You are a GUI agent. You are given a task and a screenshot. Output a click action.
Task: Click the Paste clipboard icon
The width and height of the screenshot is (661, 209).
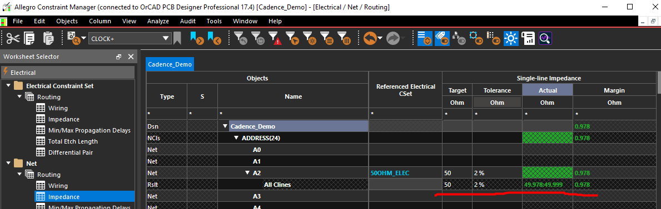(48, 38)
